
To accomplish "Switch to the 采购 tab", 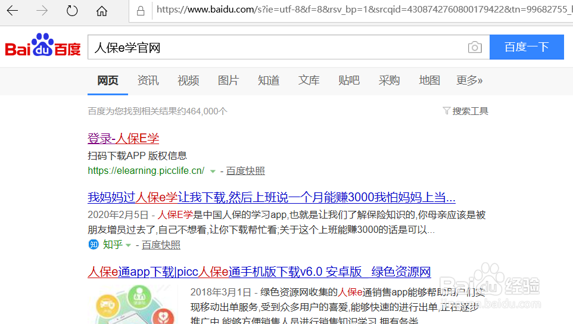I will tap(389, 80).
